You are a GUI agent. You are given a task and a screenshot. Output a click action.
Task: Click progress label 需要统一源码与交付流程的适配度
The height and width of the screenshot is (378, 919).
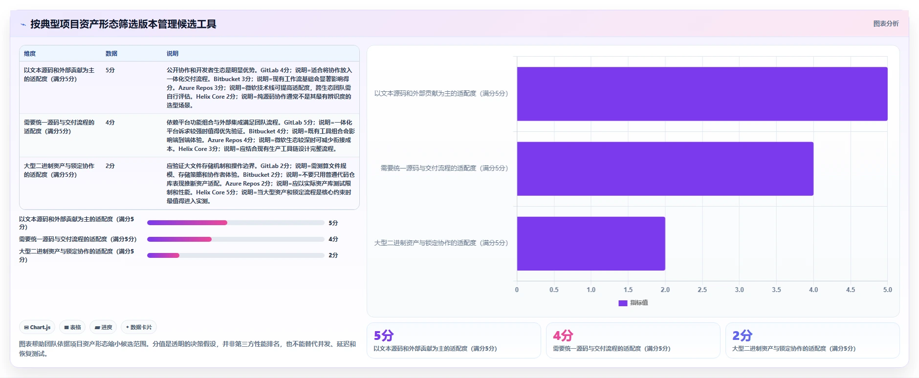78,239
